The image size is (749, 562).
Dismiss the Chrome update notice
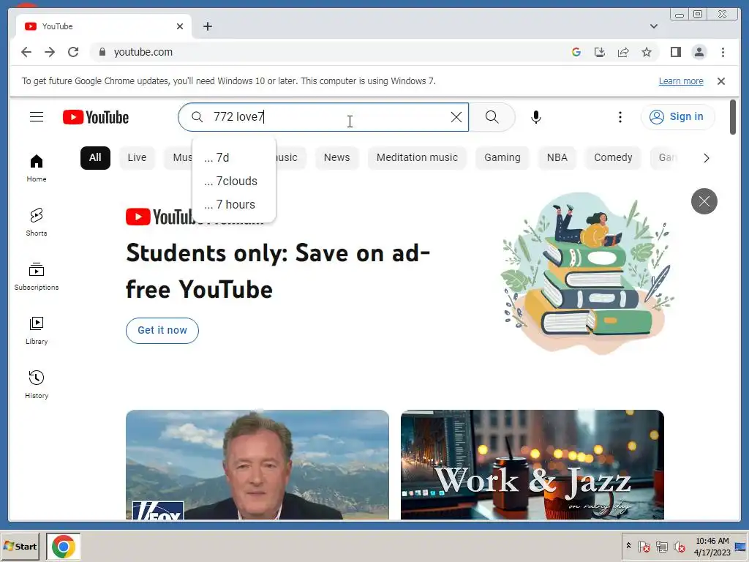click(x=720, y=81)
